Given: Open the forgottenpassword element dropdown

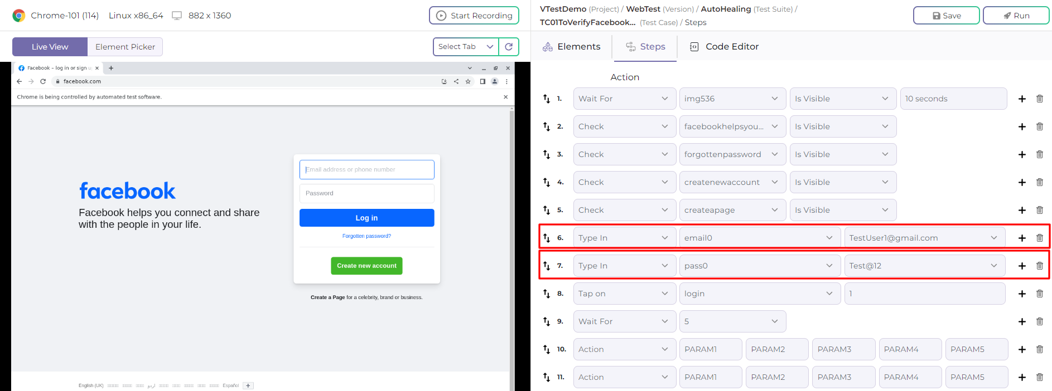Looking at the screenshot, I should pos(732,154).
